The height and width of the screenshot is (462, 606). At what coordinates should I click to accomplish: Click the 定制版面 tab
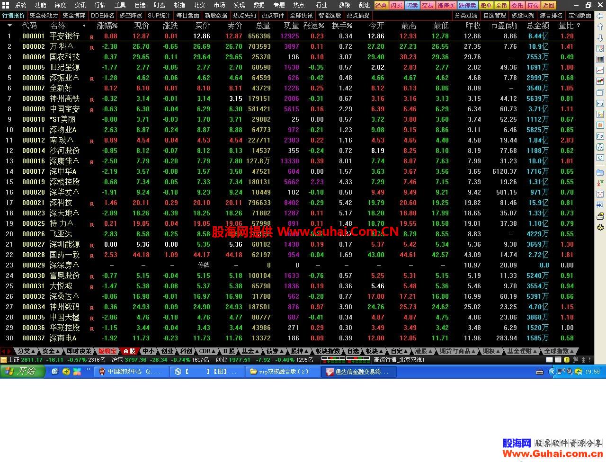(x=580, y=16)
